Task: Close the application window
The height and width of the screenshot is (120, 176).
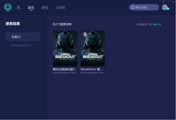Action: (x=173, y=2)
